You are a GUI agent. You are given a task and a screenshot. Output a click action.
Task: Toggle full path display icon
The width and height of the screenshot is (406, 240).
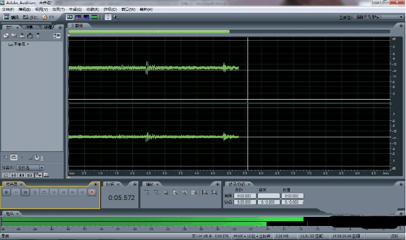[46, 175]
